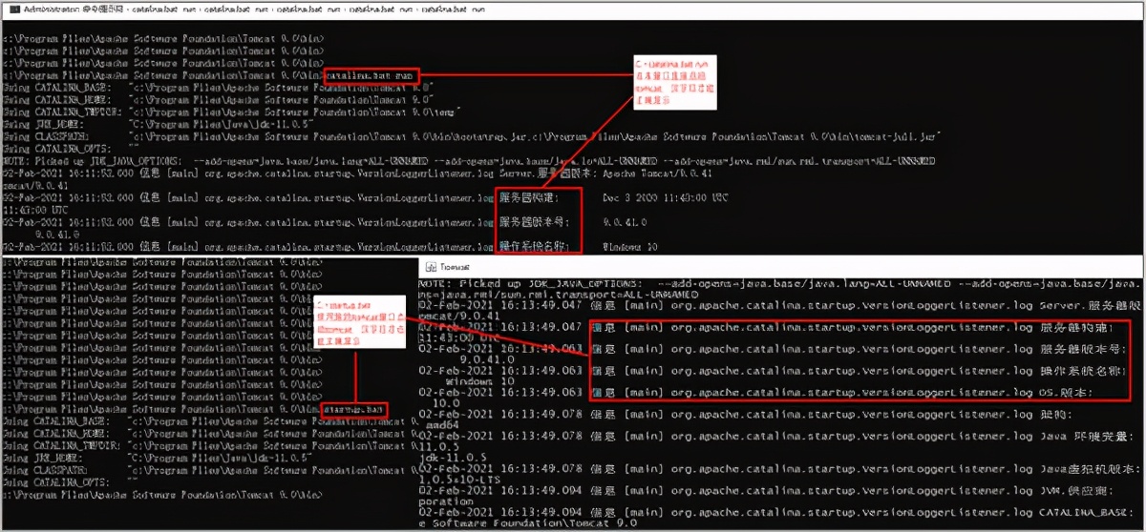Click "Windows 10" value in the top window

pos(630,246)
